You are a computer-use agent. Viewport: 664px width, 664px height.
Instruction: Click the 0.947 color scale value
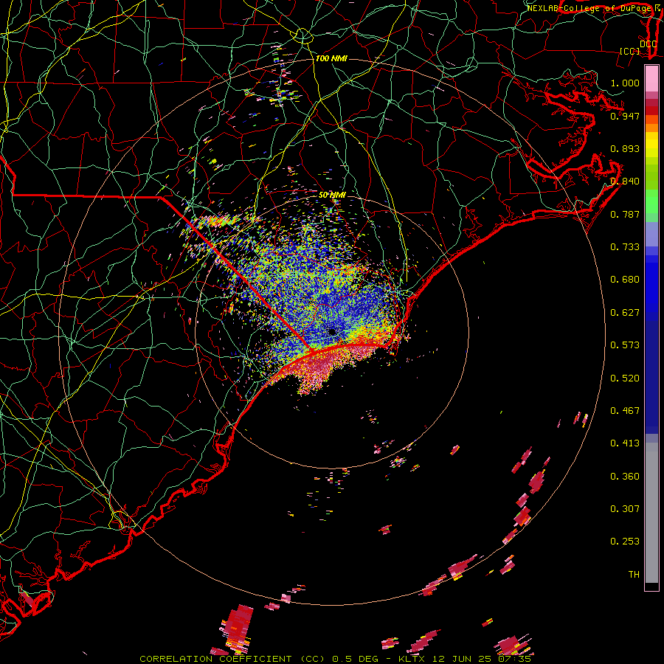tap(625, 116)
